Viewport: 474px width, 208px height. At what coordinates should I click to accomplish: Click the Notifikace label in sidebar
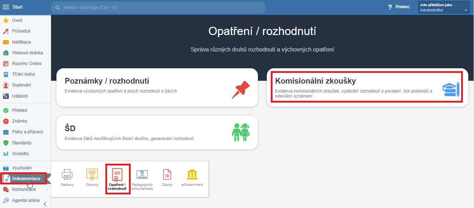coord(21,42)
